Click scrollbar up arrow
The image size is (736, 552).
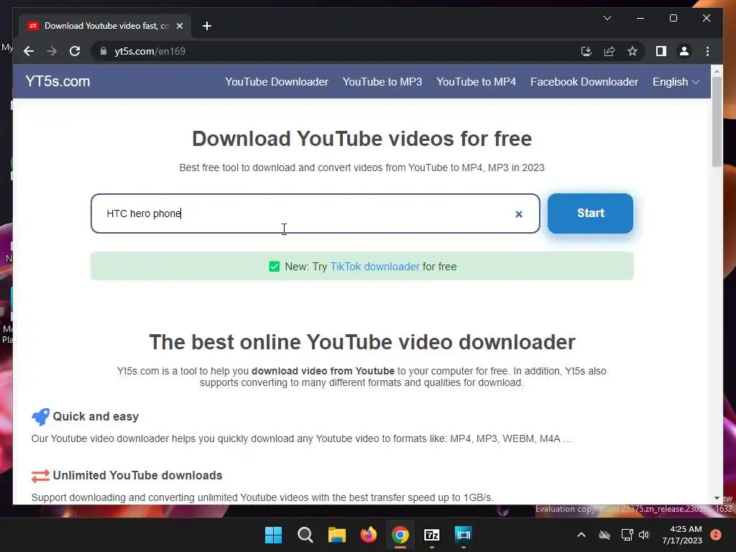pos(717,71)
